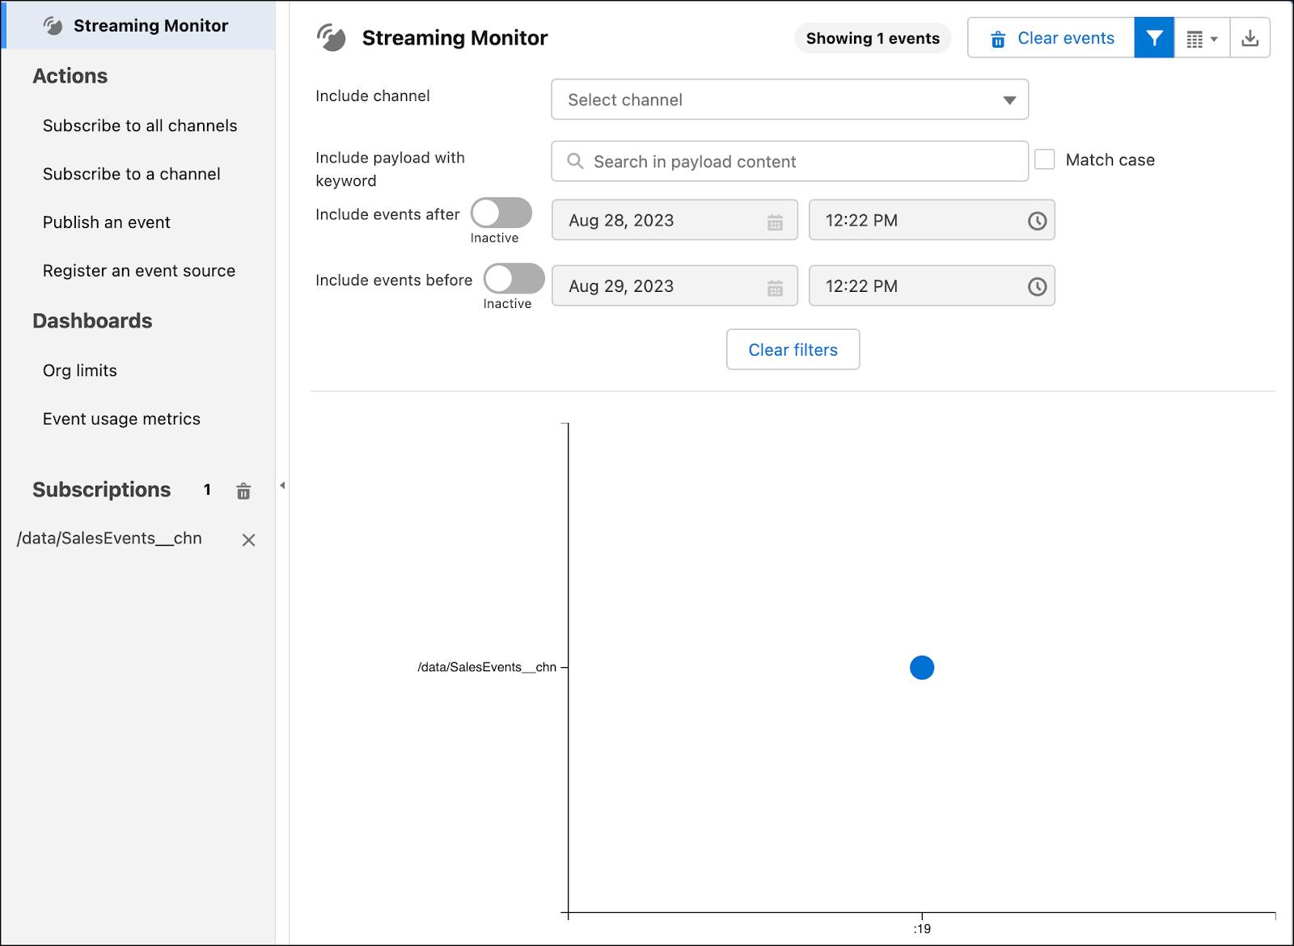Open Register an event source
Viewport: 1294px width, 946px height.
139,271
